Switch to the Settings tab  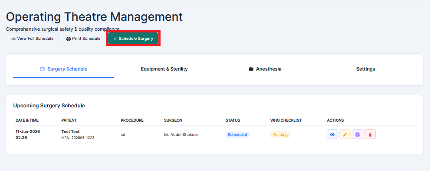point(365,69)
